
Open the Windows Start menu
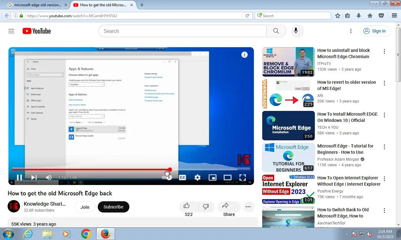click(8, 234)
